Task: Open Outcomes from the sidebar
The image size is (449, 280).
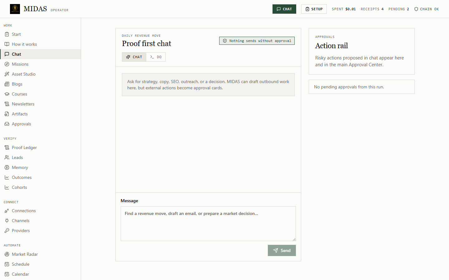Action: 40,177
